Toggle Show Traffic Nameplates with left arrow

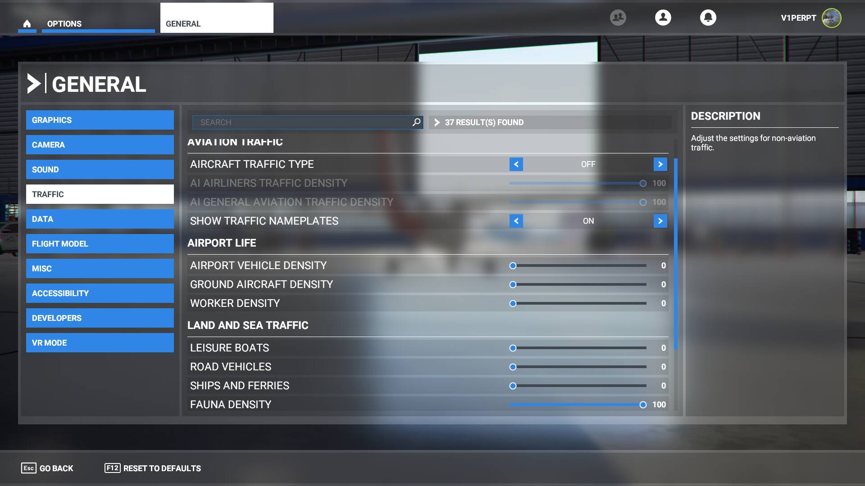[x=516, y=221]
